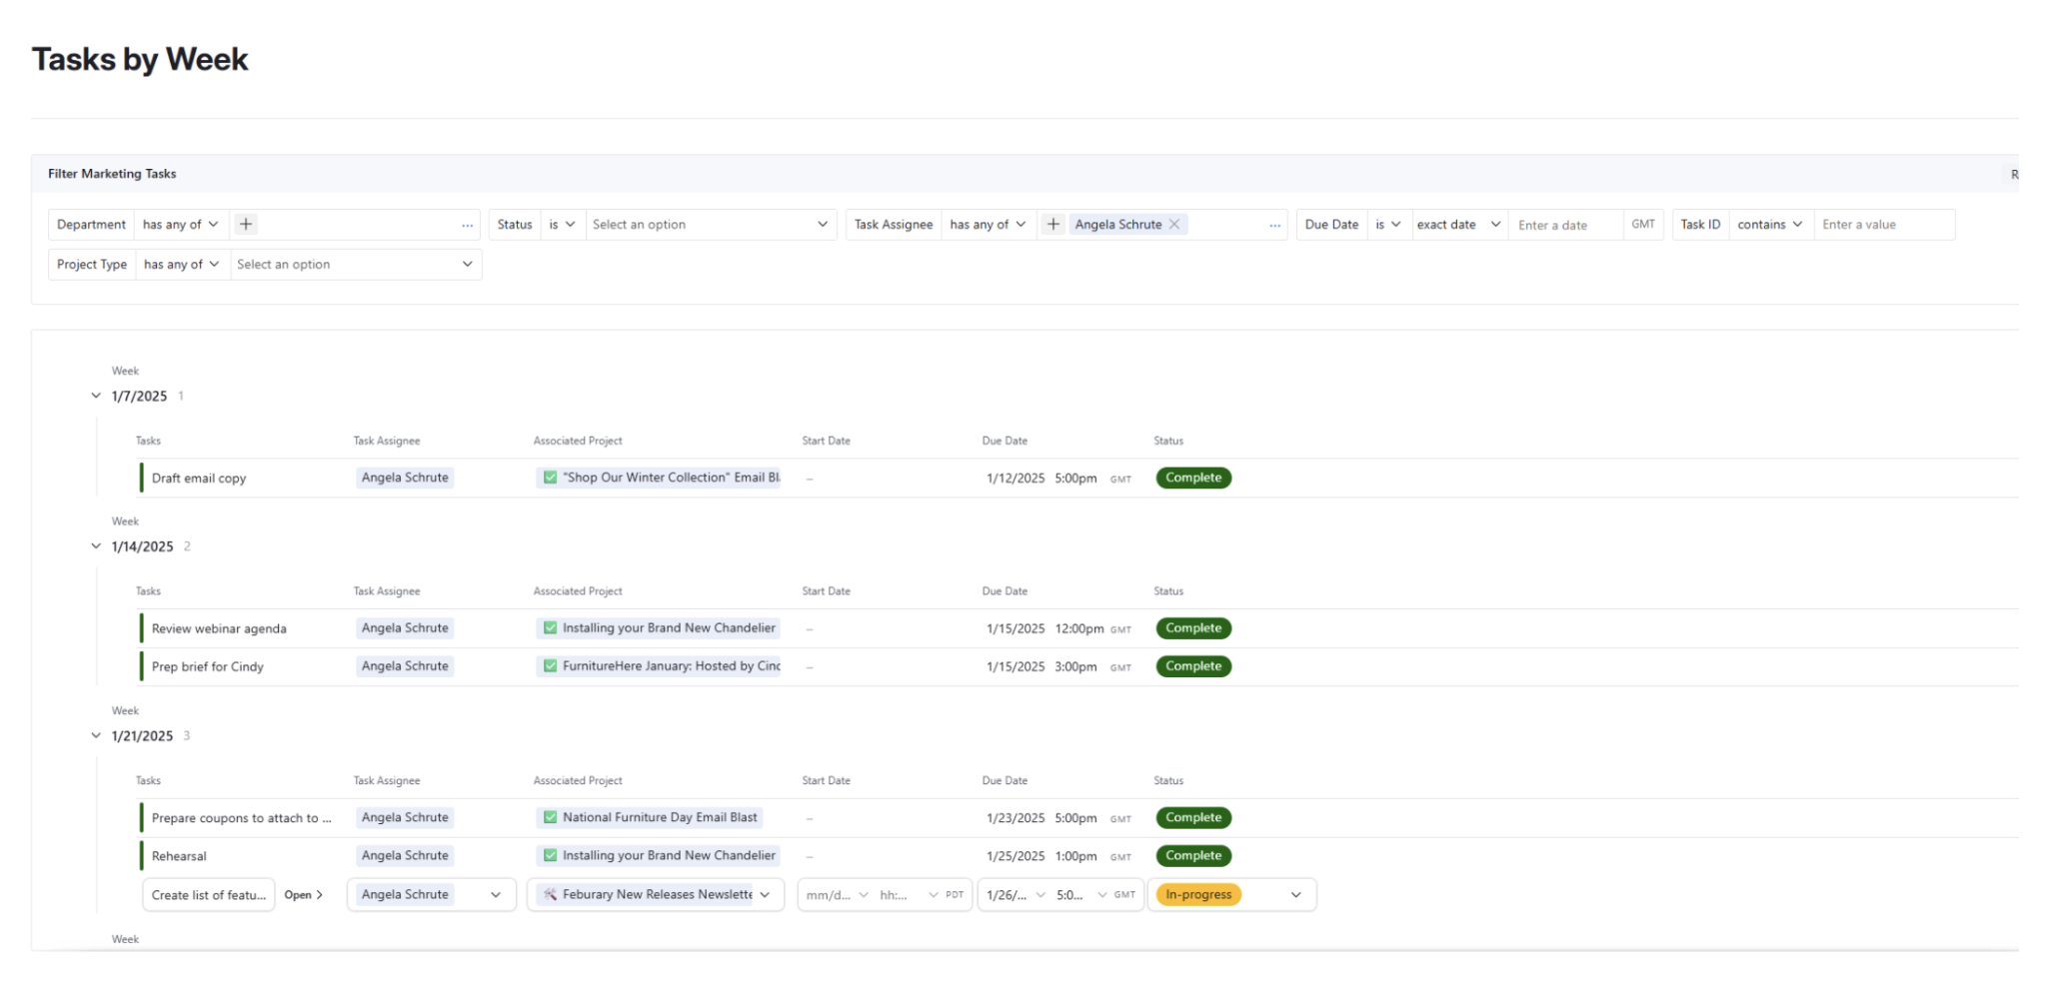Collapse the 1/21/2025 week group
2071x991 pixels.
[x=96, y=736]
